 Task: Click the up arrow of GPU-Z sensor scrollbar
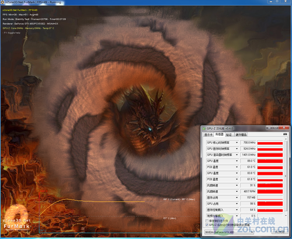click(286, 139)
